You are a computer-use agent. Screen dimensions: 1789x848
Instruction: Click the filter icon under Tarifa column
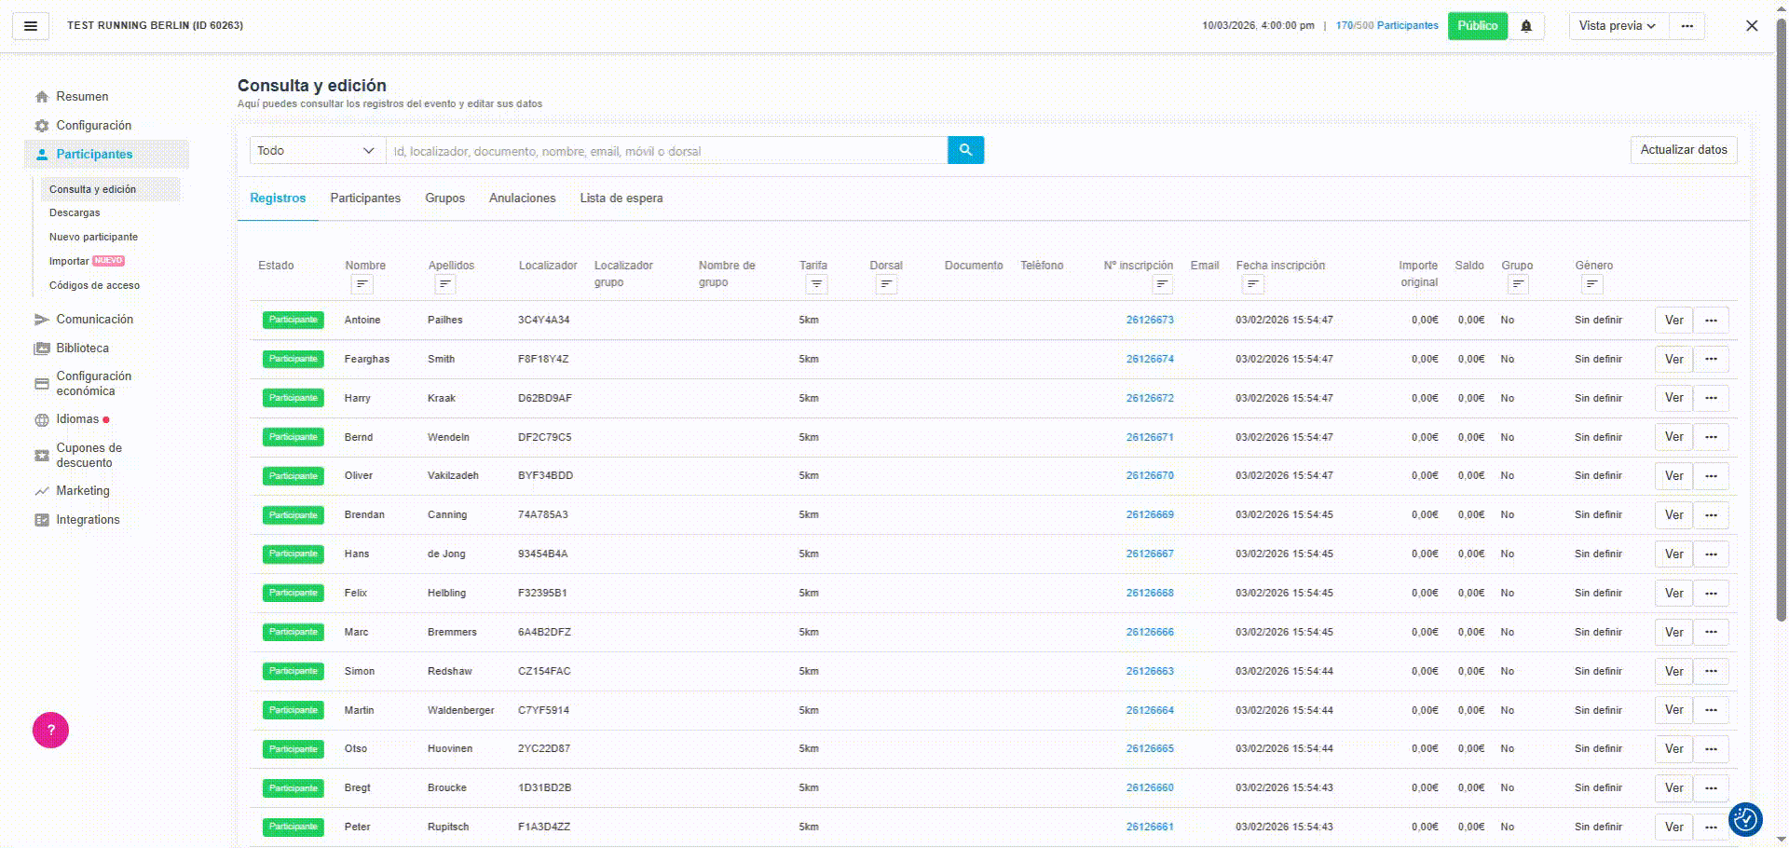pos(816,284)
